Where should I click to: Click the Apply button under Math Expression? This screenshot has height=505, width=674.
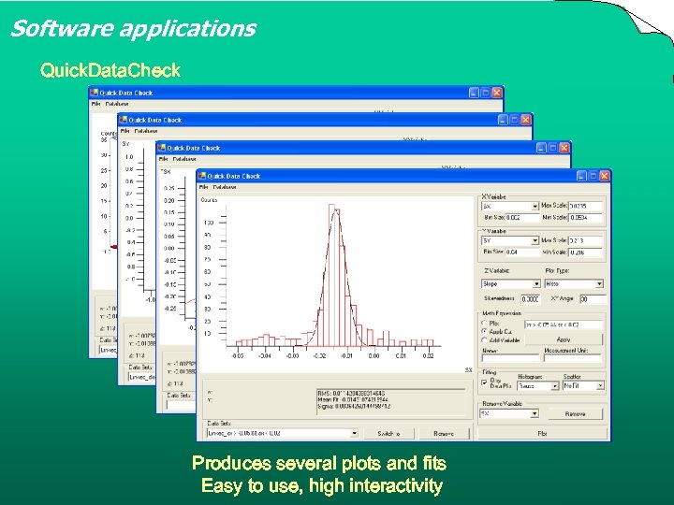(564, 339)
